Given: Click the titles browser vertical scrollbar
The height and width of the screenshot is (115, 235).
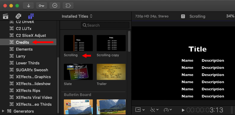Looking at the screenshot, I should pyautogui.click(x=129, y=41).
